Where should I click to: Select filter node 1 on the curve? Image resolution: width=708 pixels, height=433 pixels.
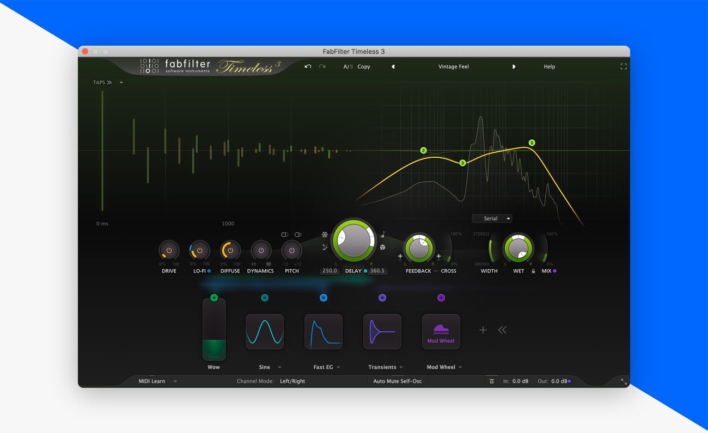[532, 143]
